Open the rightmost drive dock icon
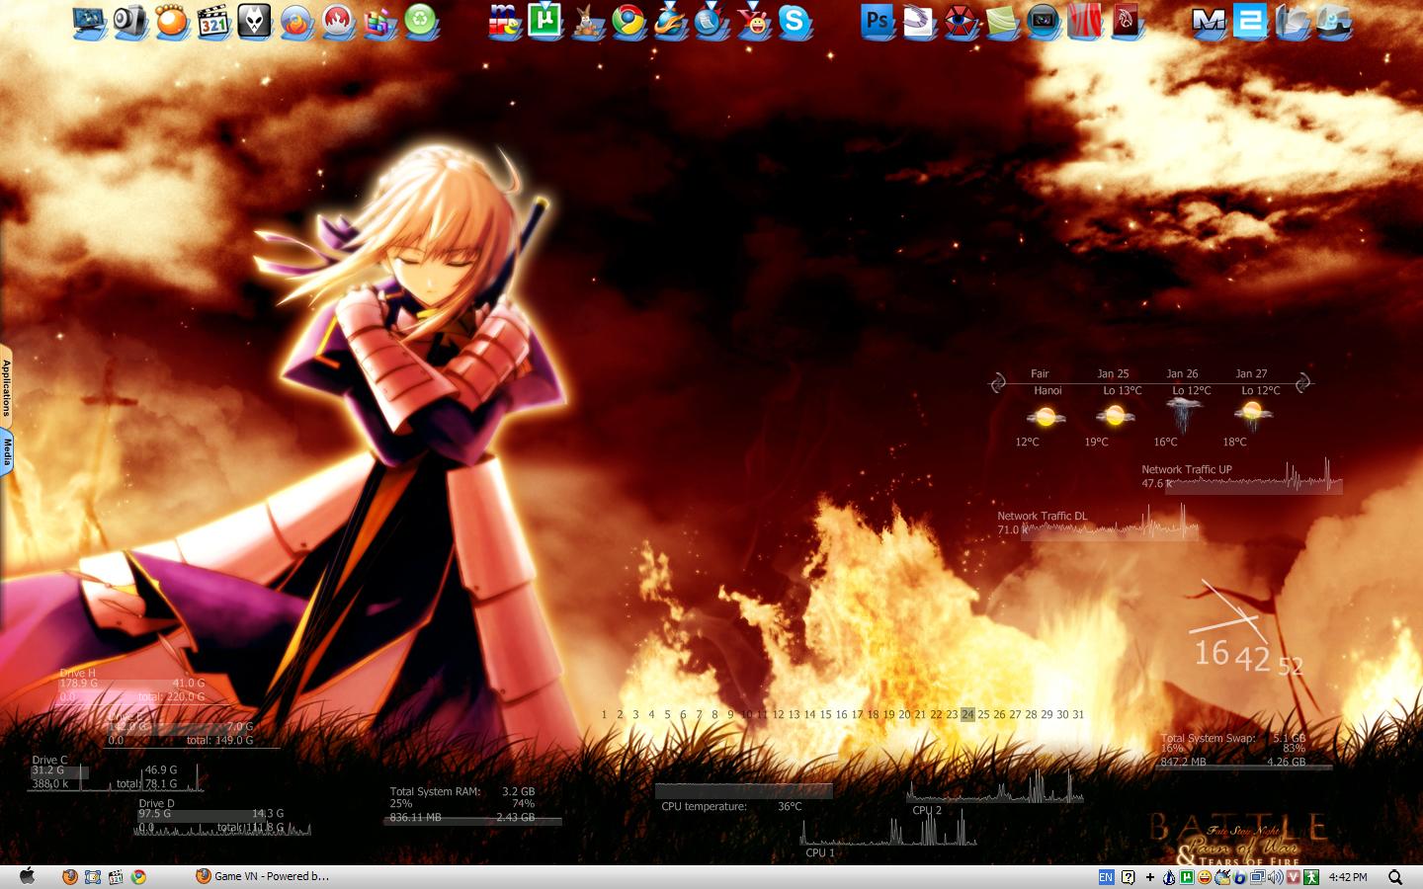The height and width of the screenshot is (889, 1423). tap(1334, 21)
